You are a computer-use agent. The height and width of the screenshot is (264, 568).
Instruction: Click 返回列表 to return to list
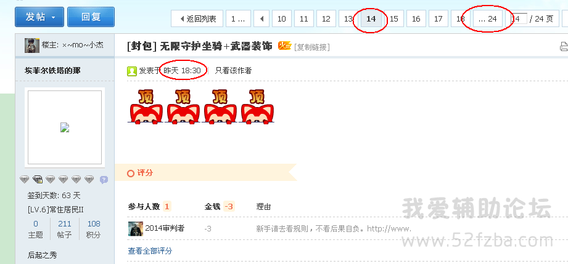tap(197, 18)
